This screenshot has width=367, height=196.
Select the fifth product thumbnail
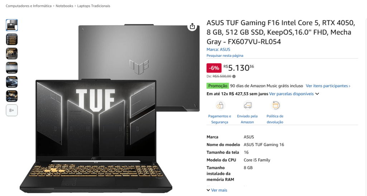[12, 82]
